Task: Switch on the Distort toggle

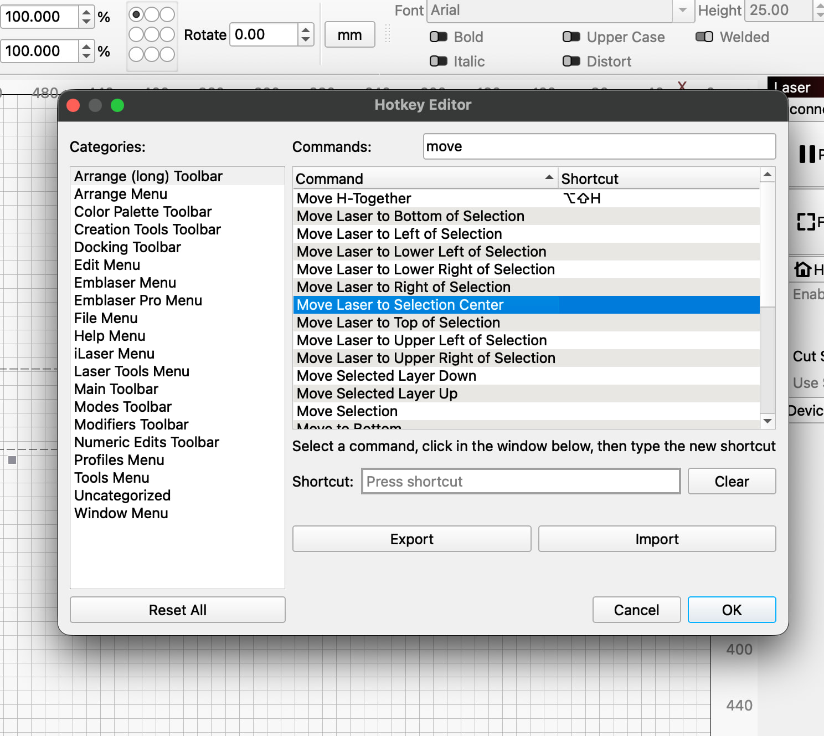Action: tap(571, 62)
